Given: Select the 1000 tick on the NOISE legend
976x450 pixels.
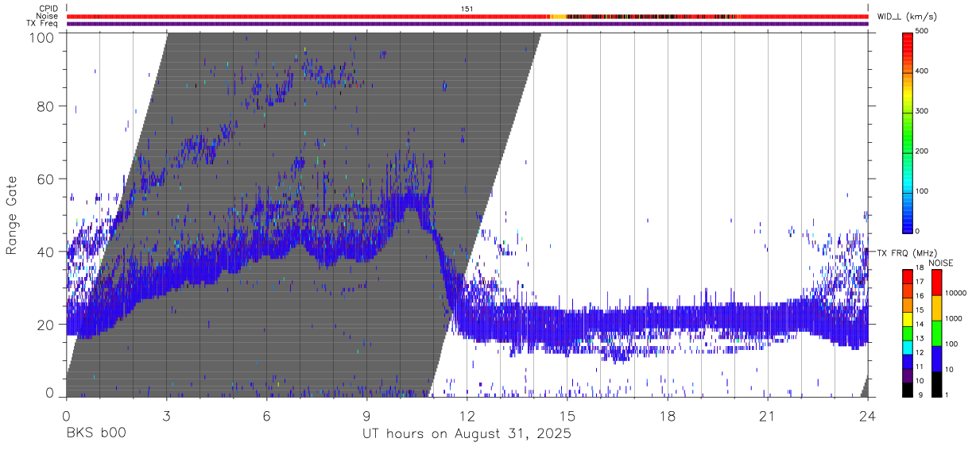Looking at the screenshot, I should pyautogui.click(x=952, y=318).
